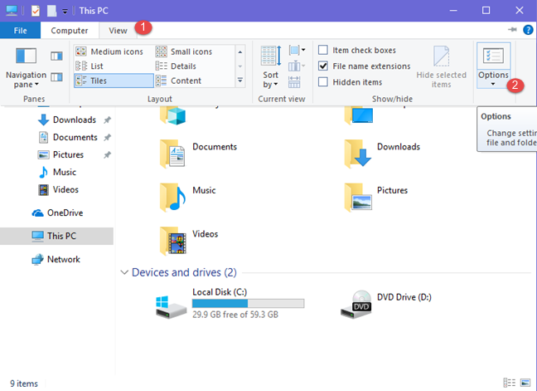Screen dimensions: 537x391
Task: Click the 9 items status text
Action: [x=24, y=384]
